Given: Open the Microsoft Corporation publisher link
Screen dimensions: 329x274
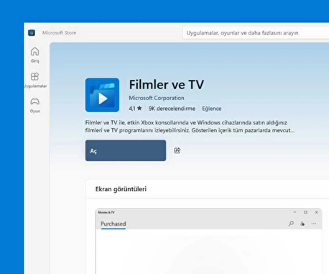Looking at the screenshot, I should point(157,98).
